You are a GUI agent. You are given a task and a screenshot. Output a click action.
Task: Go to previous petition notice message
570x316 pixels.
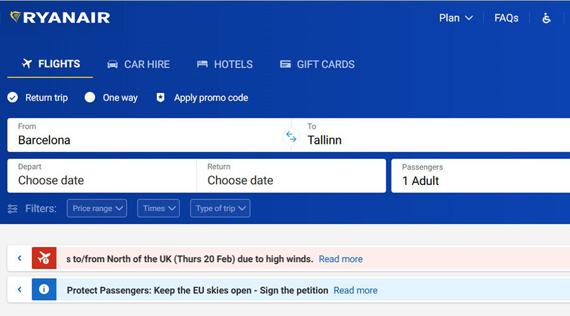click(x=20, y=289)
